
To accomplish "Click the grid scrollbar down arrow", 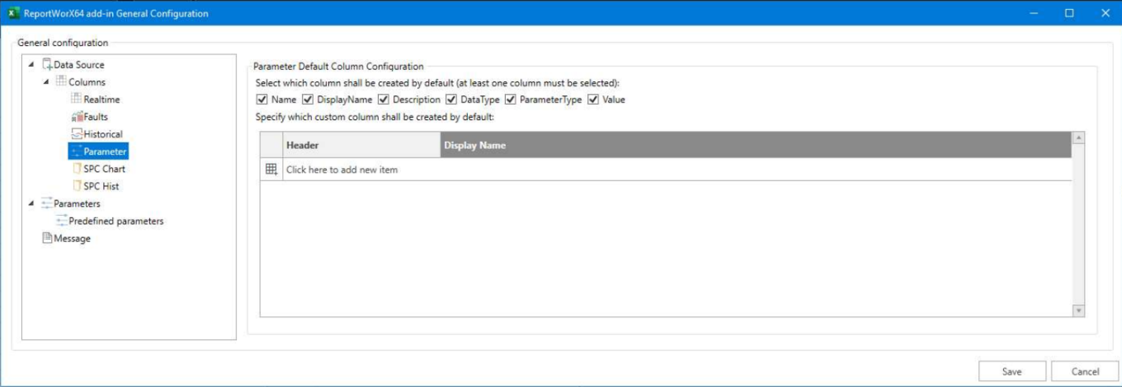I will [x=1078, y=310].
